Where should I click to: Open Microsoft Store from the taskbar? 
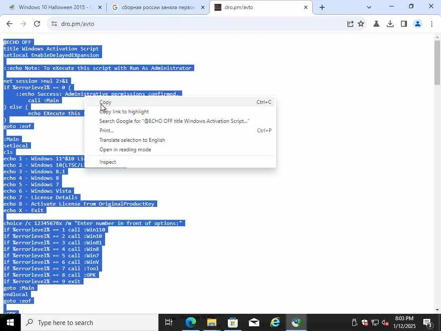pyautogui.click(x=233, y=322)
